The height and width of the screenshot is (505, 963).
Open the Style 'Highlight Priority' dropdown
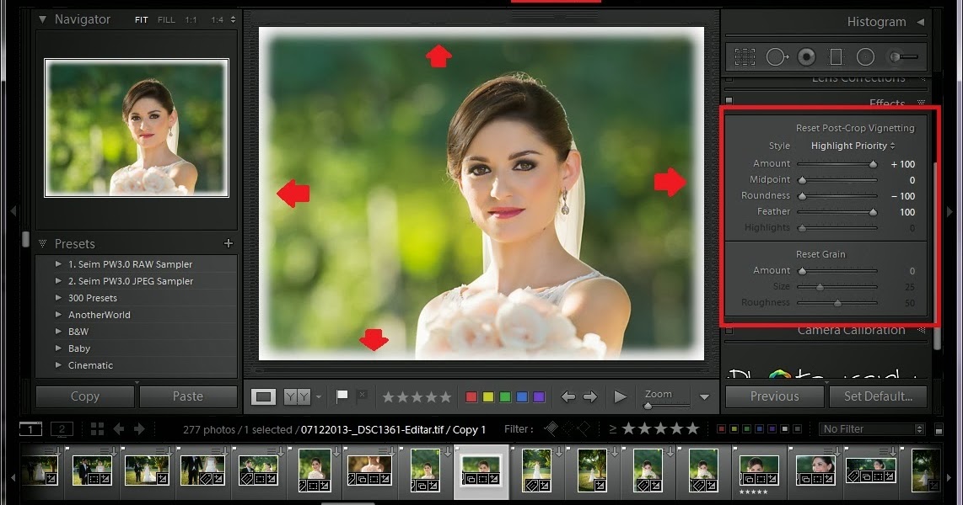(853, 146)
